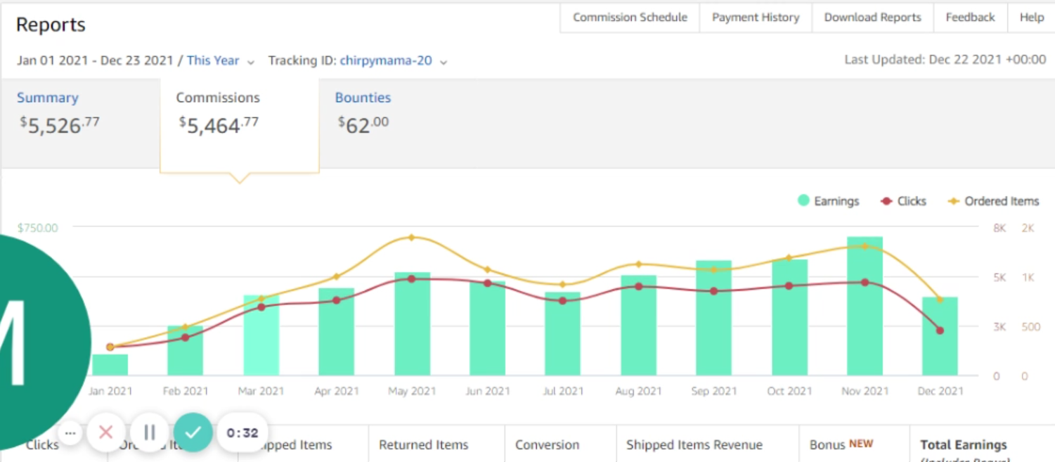Viewport: 1055px width, 462px height.
Task: Switch to the Bounties tab
Action: tap(363, 98)
